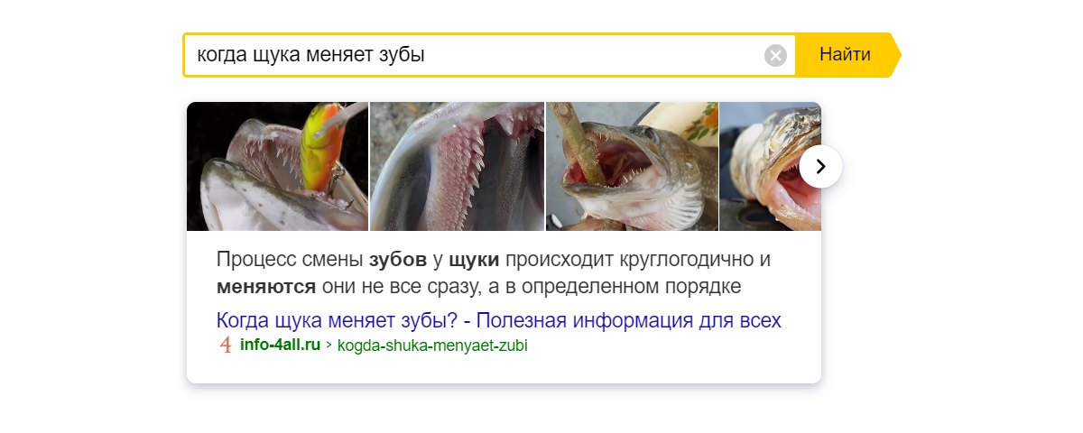1083x433 pixels.
Task: Open the partially visible fourth pike thumbnail
Action: pos(770,166)
